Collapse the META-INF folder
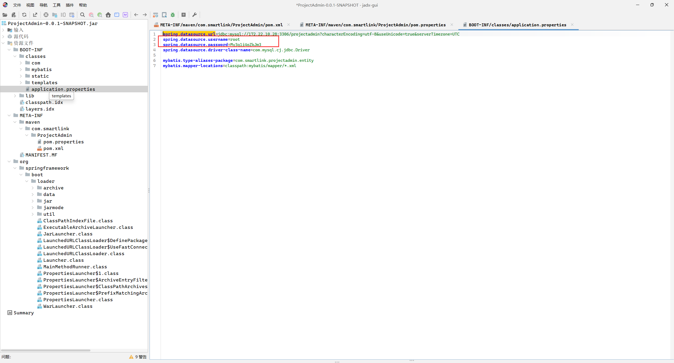Viewport: 674px width, 363px height. pos(9,115)
